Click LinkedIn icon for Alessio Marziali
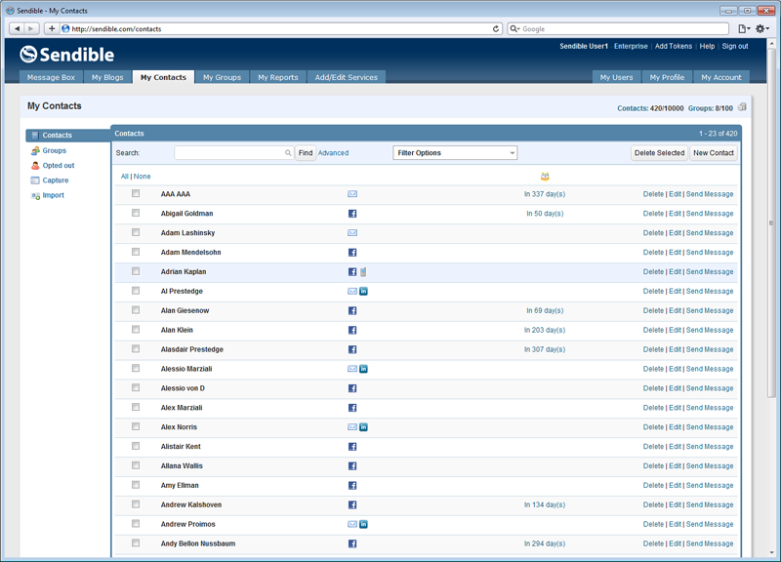The height and width of the screenshot is (562, 781). pyautogui.click(x=363, y=369)
